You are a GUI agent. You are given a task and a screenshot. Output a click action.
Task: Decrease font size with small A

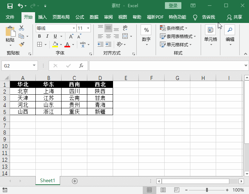coord(79,36)
